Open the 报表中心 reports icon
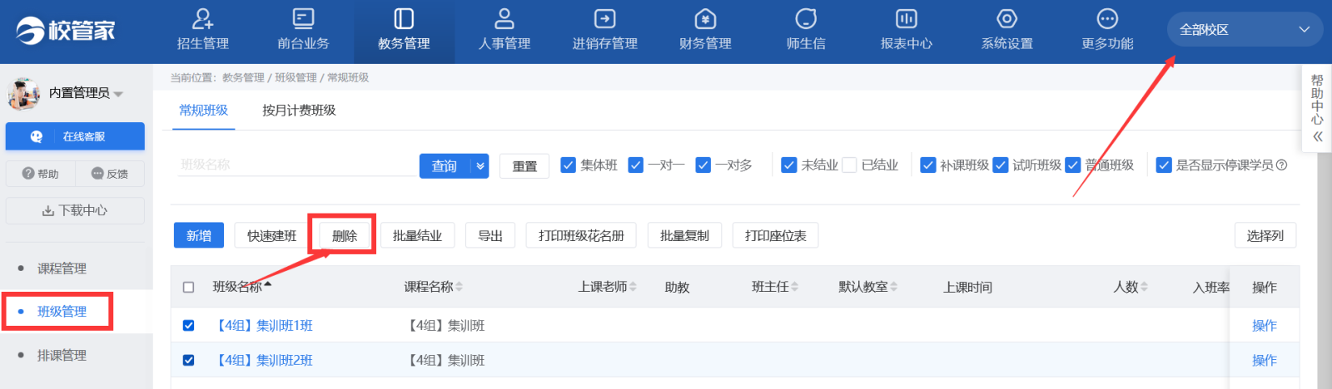 [906, 19]
